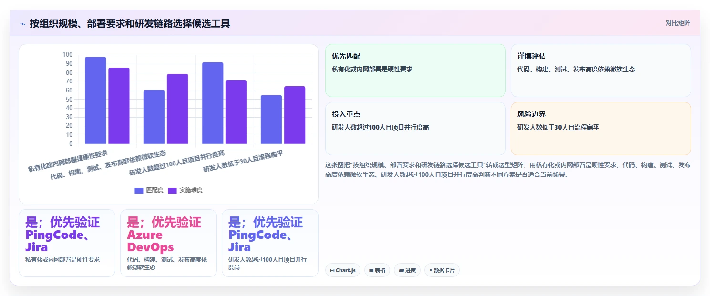Screen dimensions: 710x296
Task: Toggle the 匹配度 legend entry
Action: click(149, 190)
